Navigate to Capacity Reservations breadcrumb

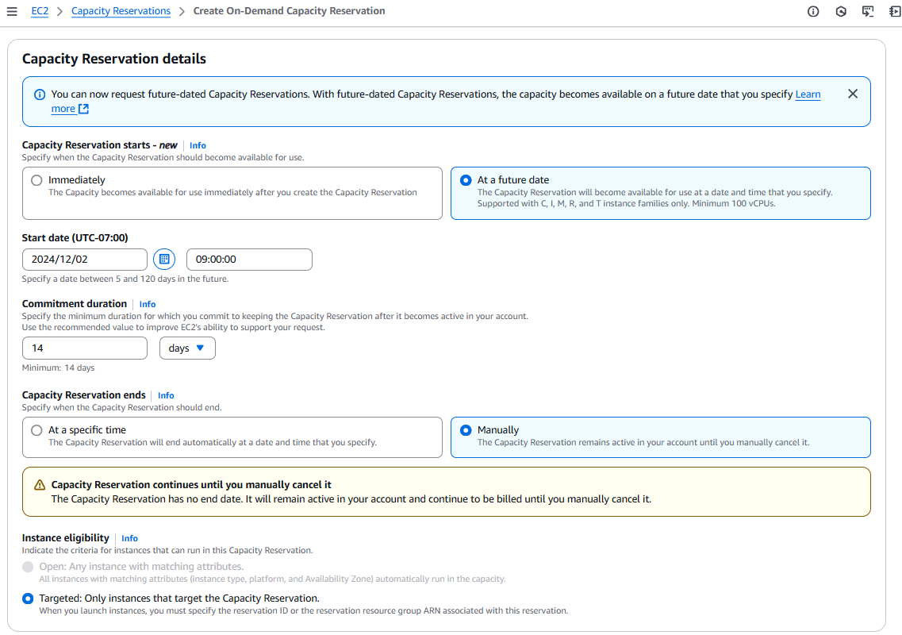click(121, 11)
